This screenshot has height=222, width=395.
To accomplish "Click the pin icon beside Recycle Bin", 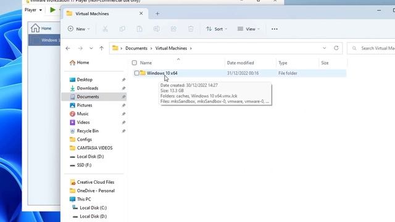I will [x=123, y=131].
